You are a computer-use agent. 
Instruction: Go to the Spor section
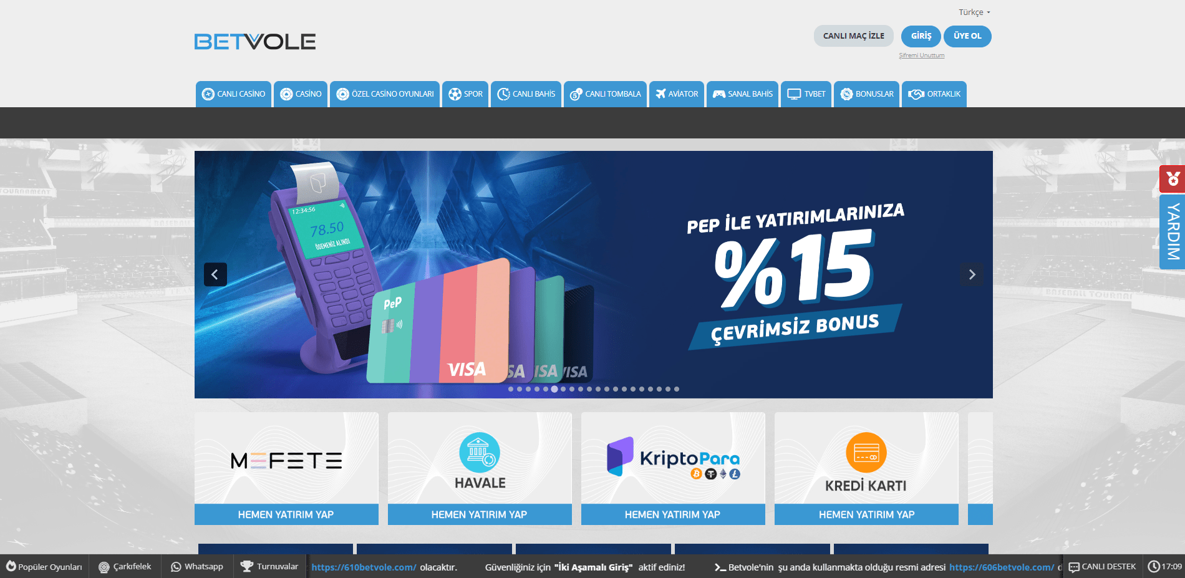coord(465,94)
